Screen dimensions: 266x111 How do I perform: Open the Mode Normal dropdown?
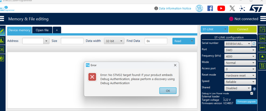[x=240, y=63]
